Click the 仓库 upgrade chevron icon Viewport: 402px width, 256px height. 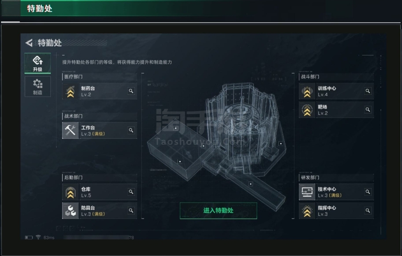coord(70,192)
